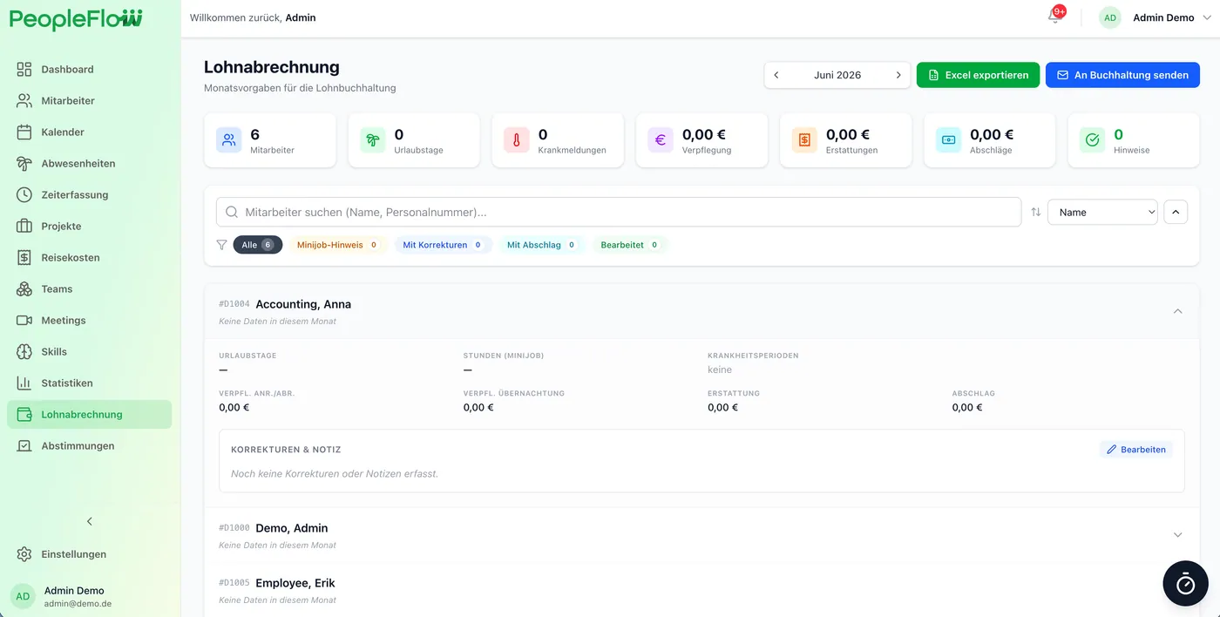Click the Verpflegung euro icon

pyautogui.click(x=660, y=139)
